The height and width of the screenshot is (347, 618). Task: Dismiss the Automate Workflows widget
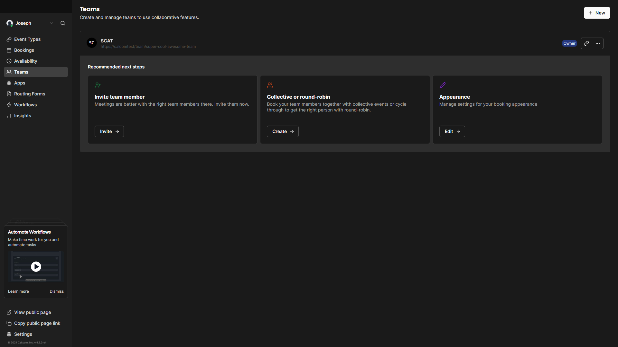point(56,291)
